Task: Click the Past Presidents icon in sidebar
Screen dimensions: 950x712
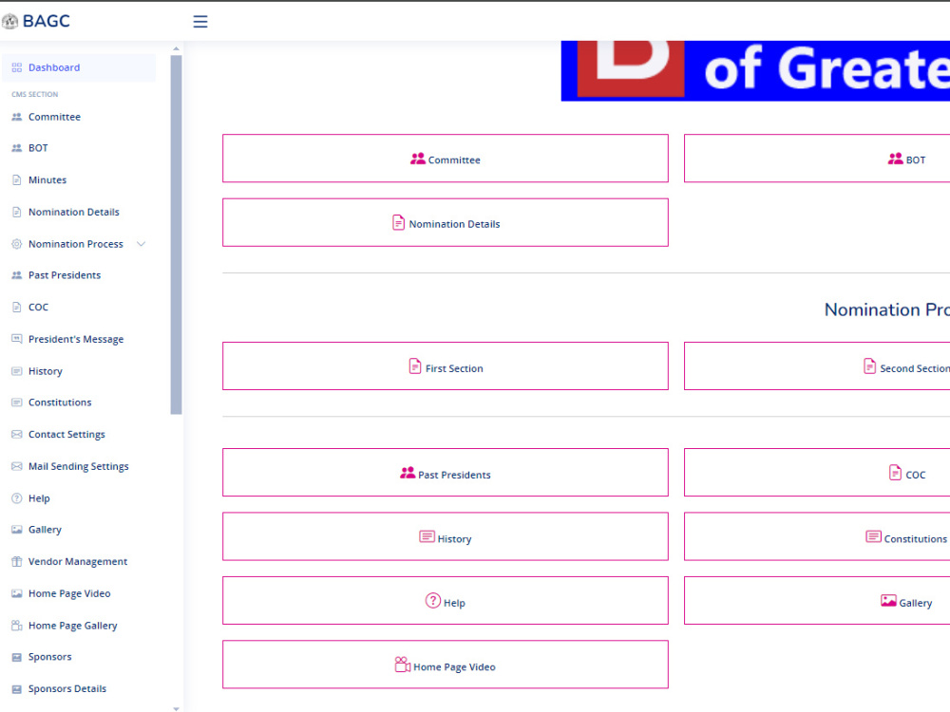Action: click(17, 275)
